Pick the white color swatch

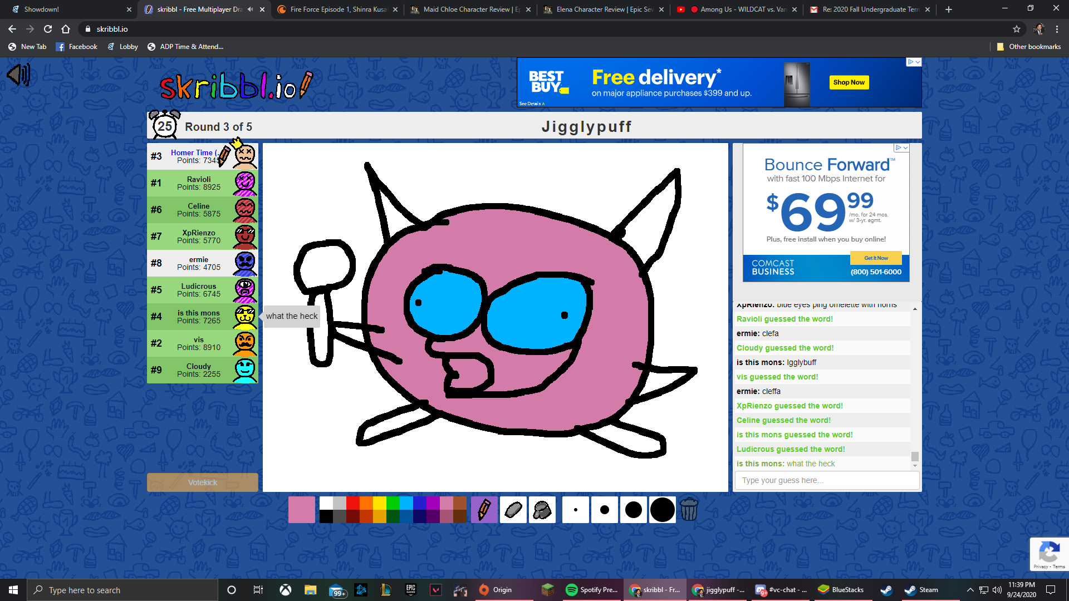click(x=326, y=503)
